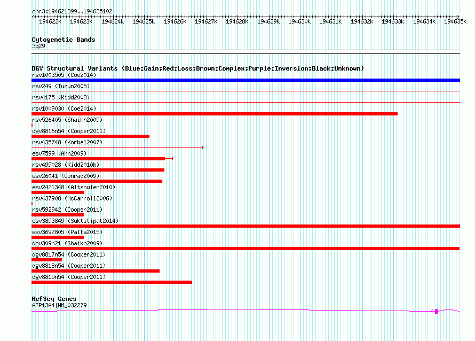
Task: Click the dgv8816n54 red variant bar
Action: coord(91,136)
